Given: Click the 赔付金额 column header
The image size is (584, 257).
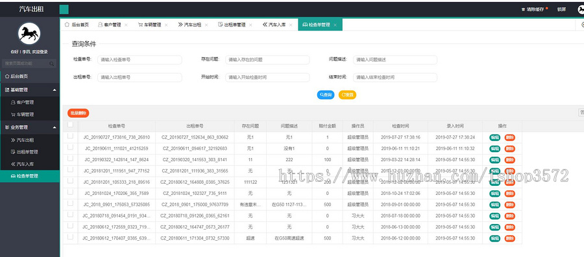Looking at the screenshot, I should coord(328,126).
